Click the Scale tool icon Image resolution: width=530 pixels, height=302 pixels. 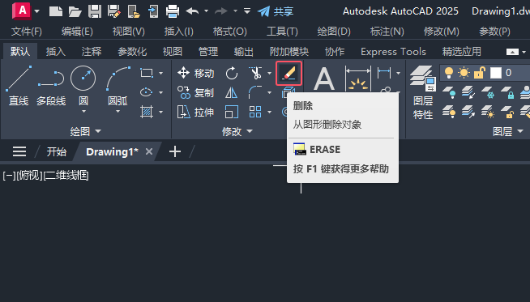[x=232, y=112]
